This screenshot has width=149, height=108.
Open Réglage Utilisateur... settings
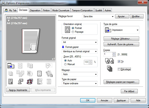coord(121,39)
